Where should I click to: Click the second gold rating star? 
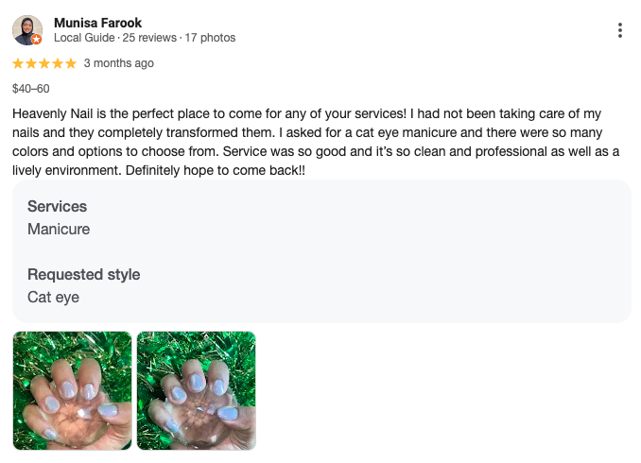pyautogui.click(x=31, y=63)
